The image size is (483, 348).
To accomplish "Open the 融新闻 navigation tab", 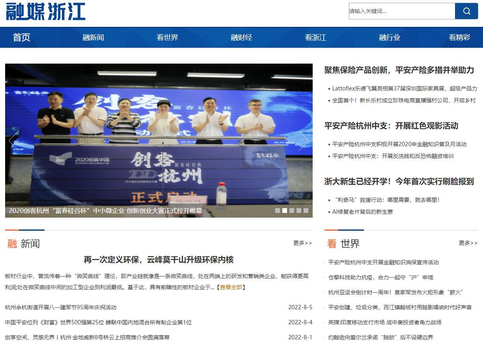I will click(93, 38).
